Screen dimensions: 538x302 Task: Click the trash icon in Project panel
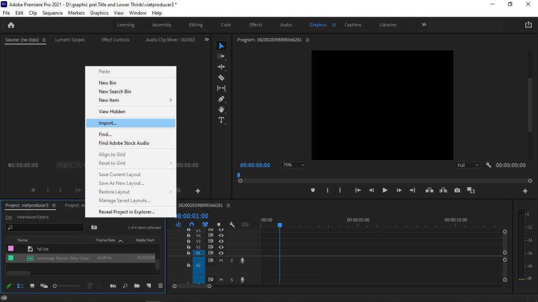160,286
